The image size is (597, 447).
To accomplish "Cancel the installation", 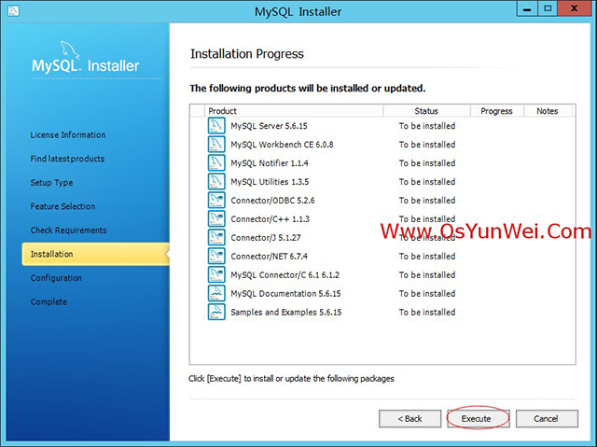I will pos(547,419).
